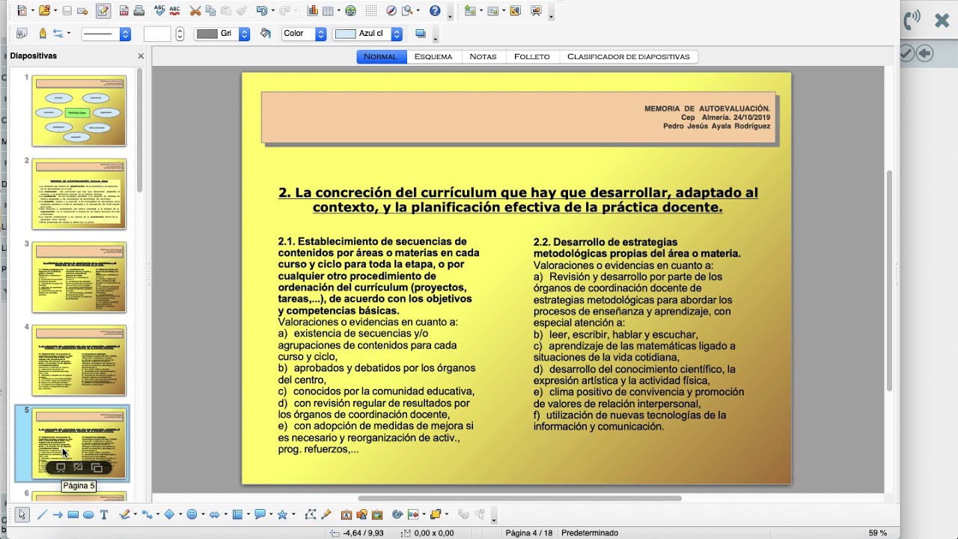Viewport: 958px width, 539px height.
Task: Toggle Edit mode icon in toolbar
Action: [x=103, y=10]
